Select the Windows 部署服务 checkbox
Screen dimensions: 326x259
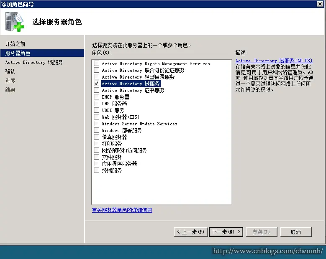tap(97, 130)
